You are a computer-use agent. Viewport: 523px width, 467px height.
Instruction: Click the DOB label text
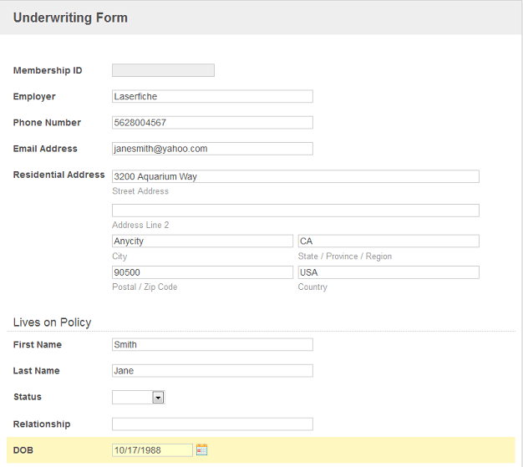(x=23, y=450)
